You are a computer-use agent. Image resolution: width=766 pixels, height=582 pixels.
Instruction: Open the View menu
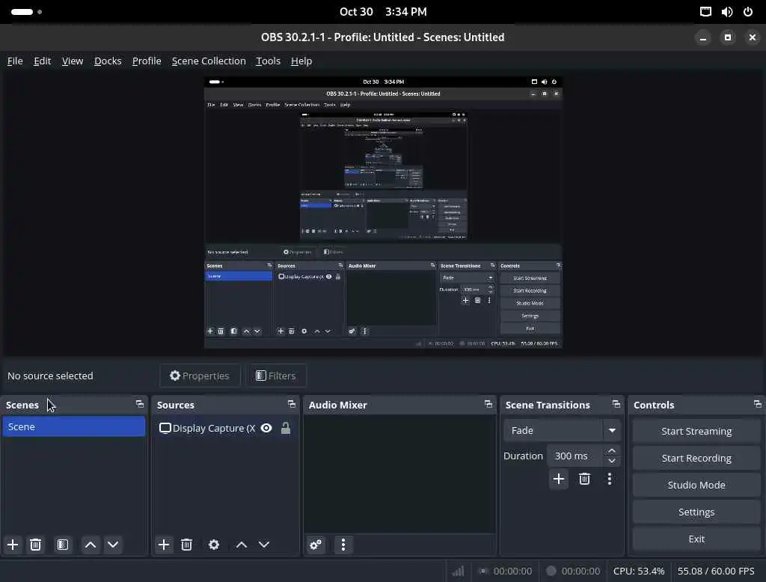(73, 61)
